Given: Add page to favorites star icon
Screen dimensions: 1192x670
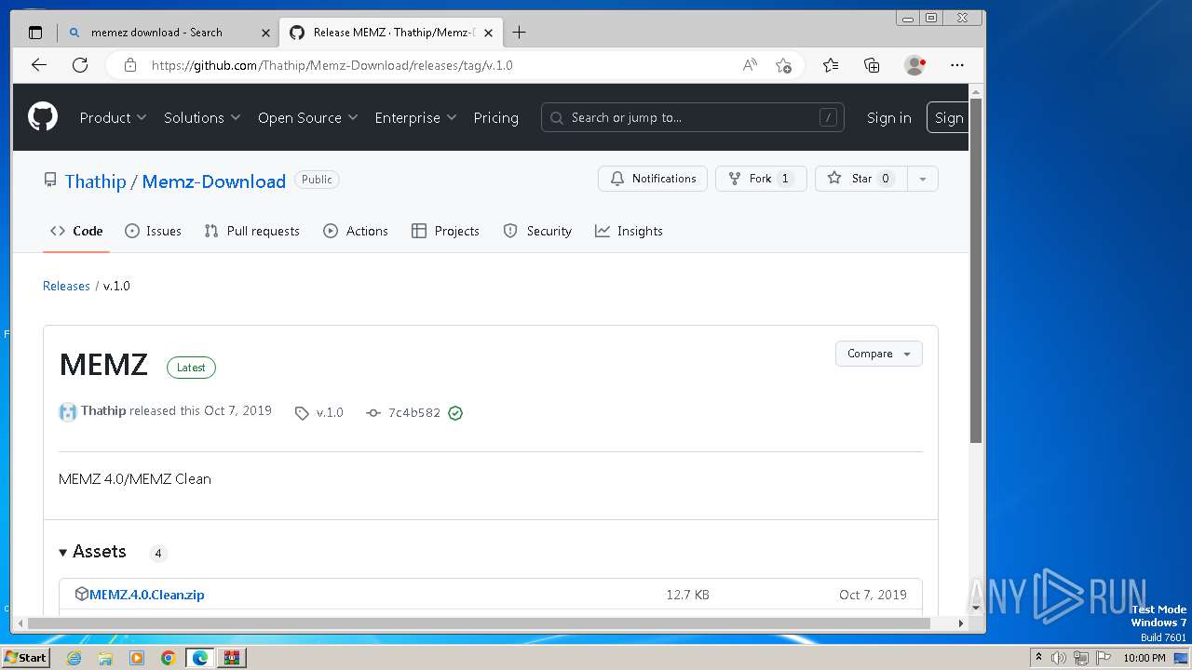Looking at the screenshot, I should tap(783, 65).
